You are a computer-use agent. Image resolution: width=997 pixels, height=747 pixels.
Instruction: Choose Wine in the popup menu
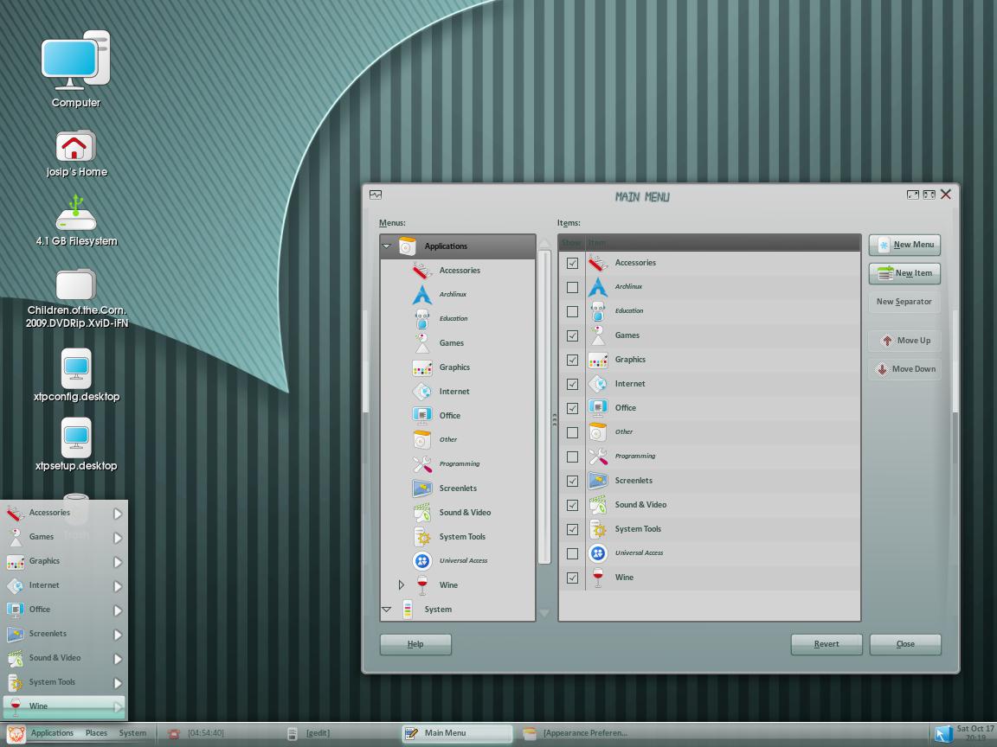64,705
